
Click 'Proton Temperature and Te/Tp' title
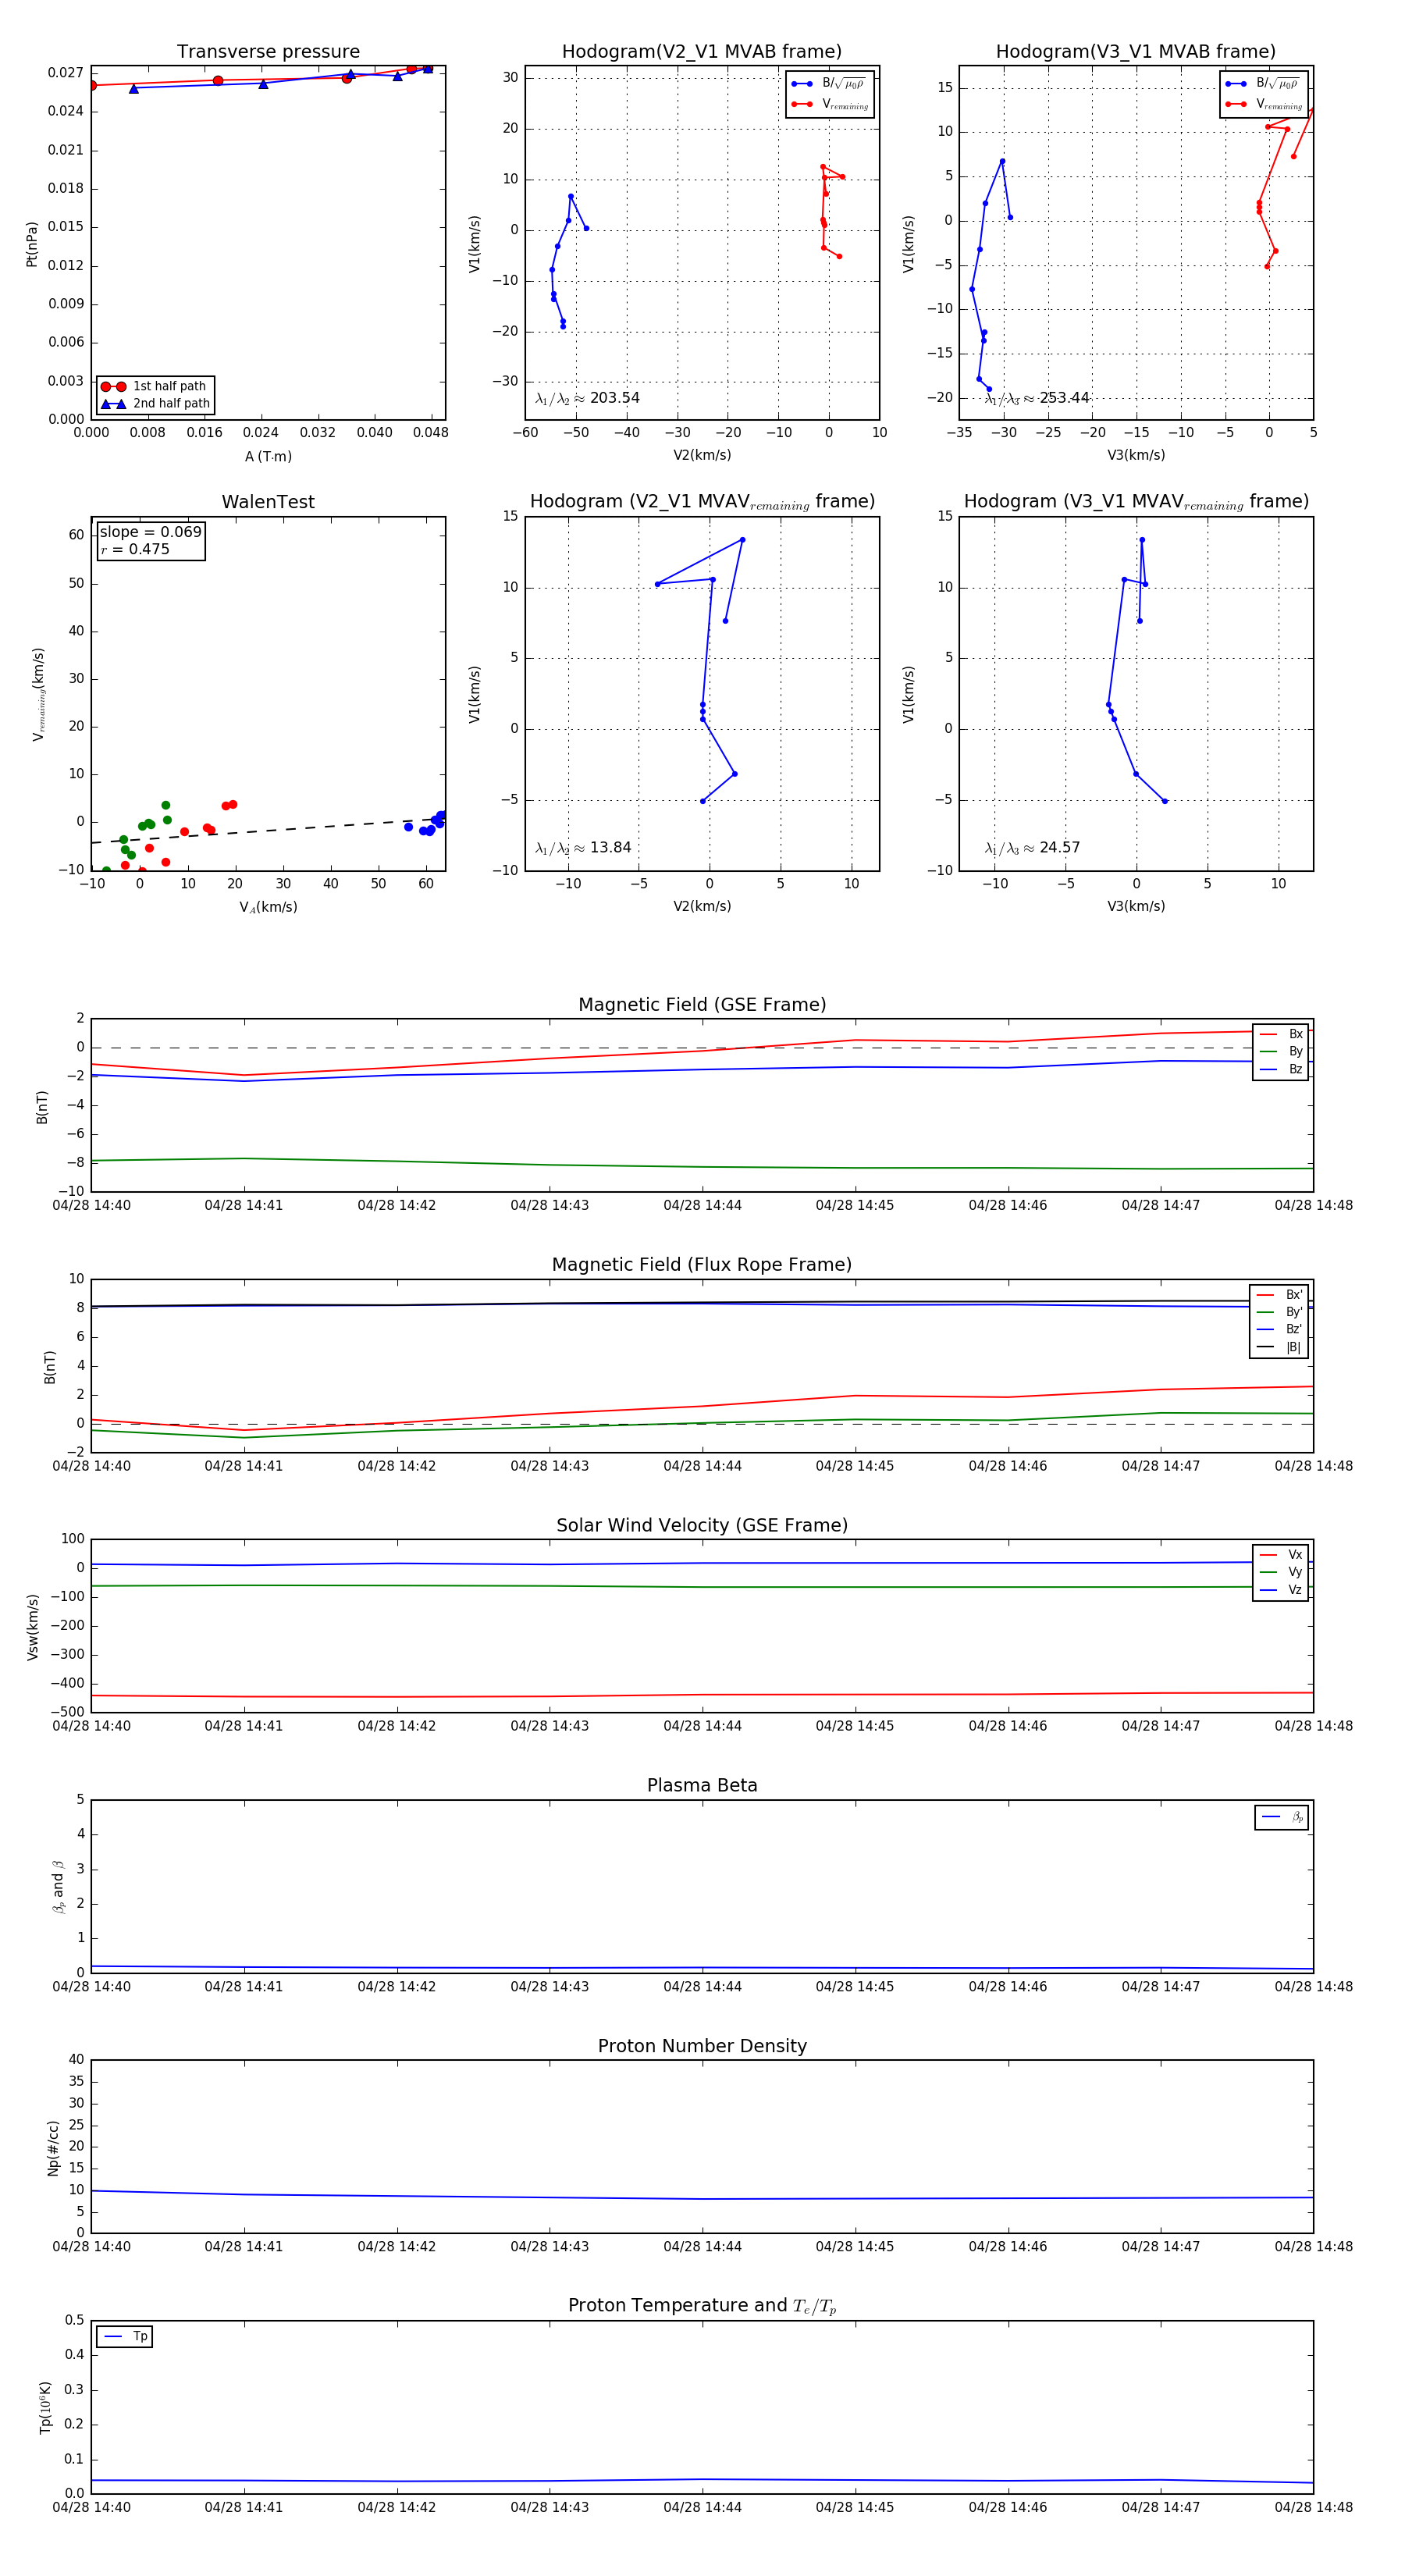(x=702, y=2306)
